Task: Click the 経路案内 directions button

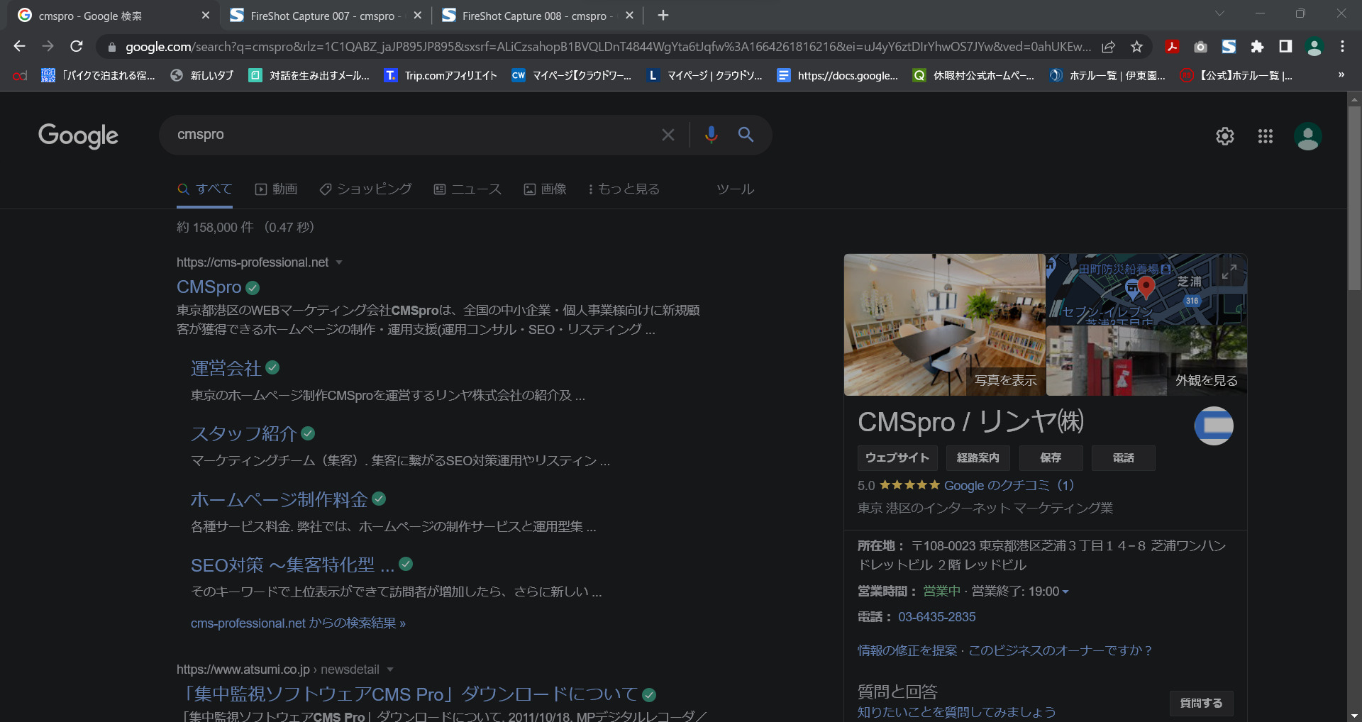Action: coord(978,458)
